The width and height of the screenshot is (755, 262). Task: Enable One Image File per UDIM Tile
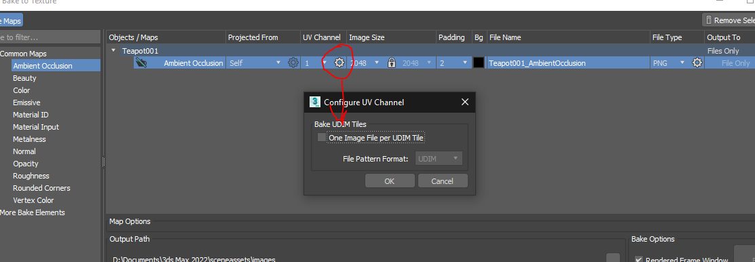click(322, 138)
